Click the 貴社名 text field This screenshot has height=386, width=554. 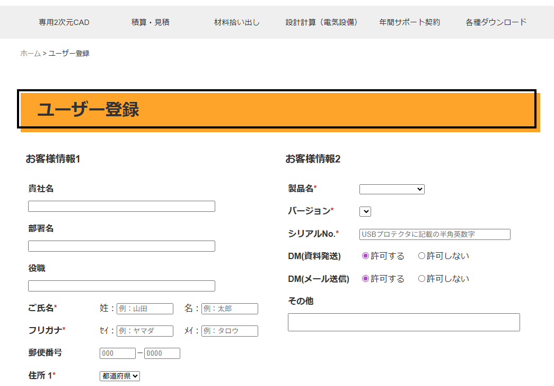click(x=121, y=206)
